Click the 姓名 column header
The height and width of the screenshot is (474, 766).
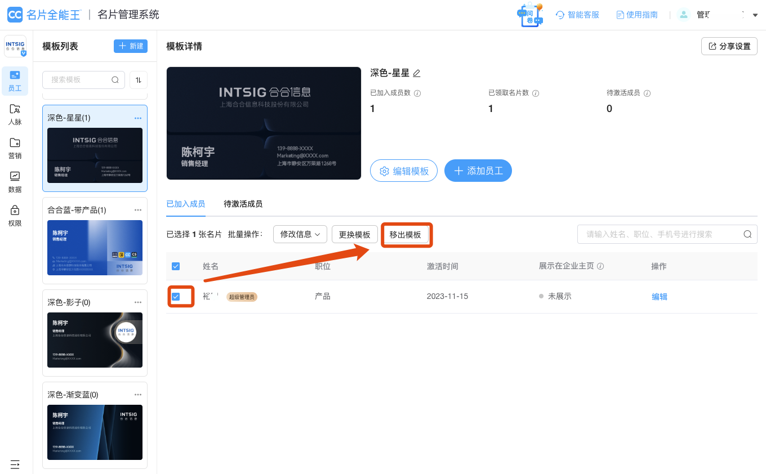211,266
